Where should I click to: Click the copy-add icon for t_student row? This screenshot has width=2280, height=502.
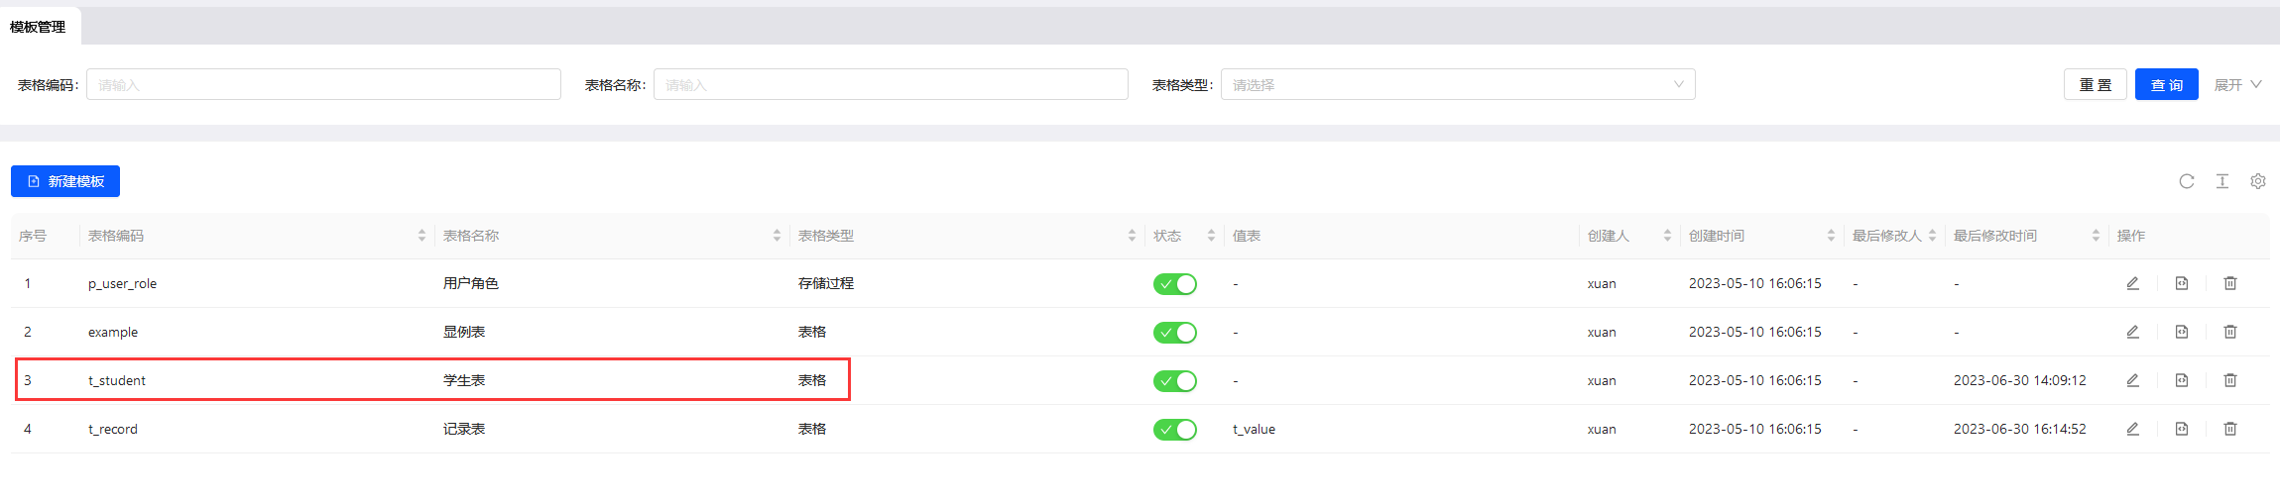[x=2182, y=380]
